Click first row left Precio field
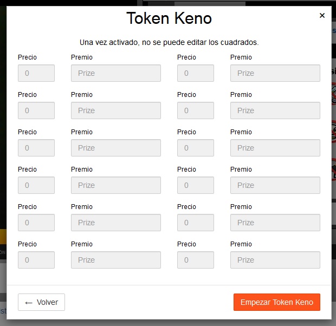Screen dimensions: 336x326 pyautogui.click(x=36, y=73)
